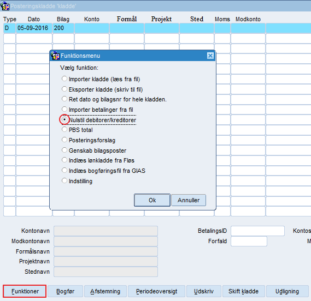Open the Periodeoversigt button
The width and height of the screenshot is (311, 301).
[x=156, y=291]
